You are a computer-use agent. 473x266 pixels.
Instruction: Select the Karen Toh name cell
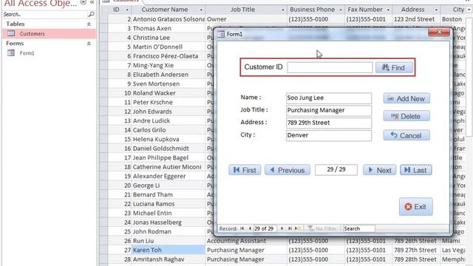point(169,250)
